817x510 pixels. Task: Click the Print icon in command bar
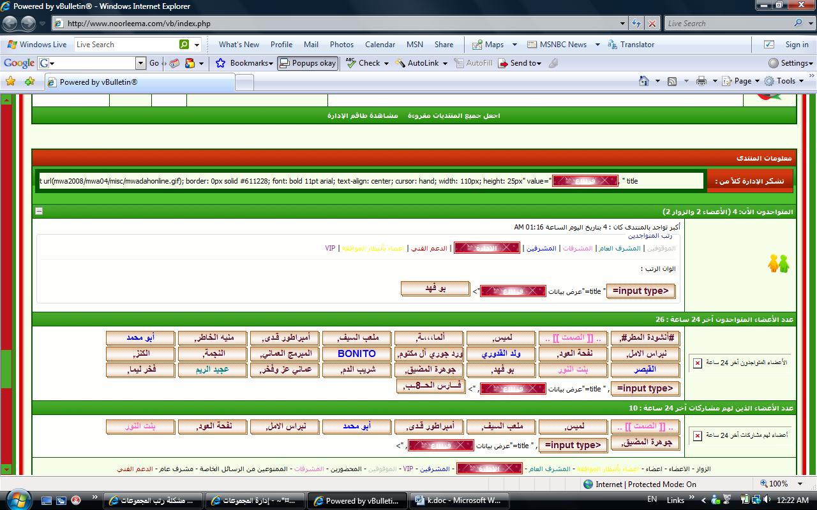[x=701, y=81]
